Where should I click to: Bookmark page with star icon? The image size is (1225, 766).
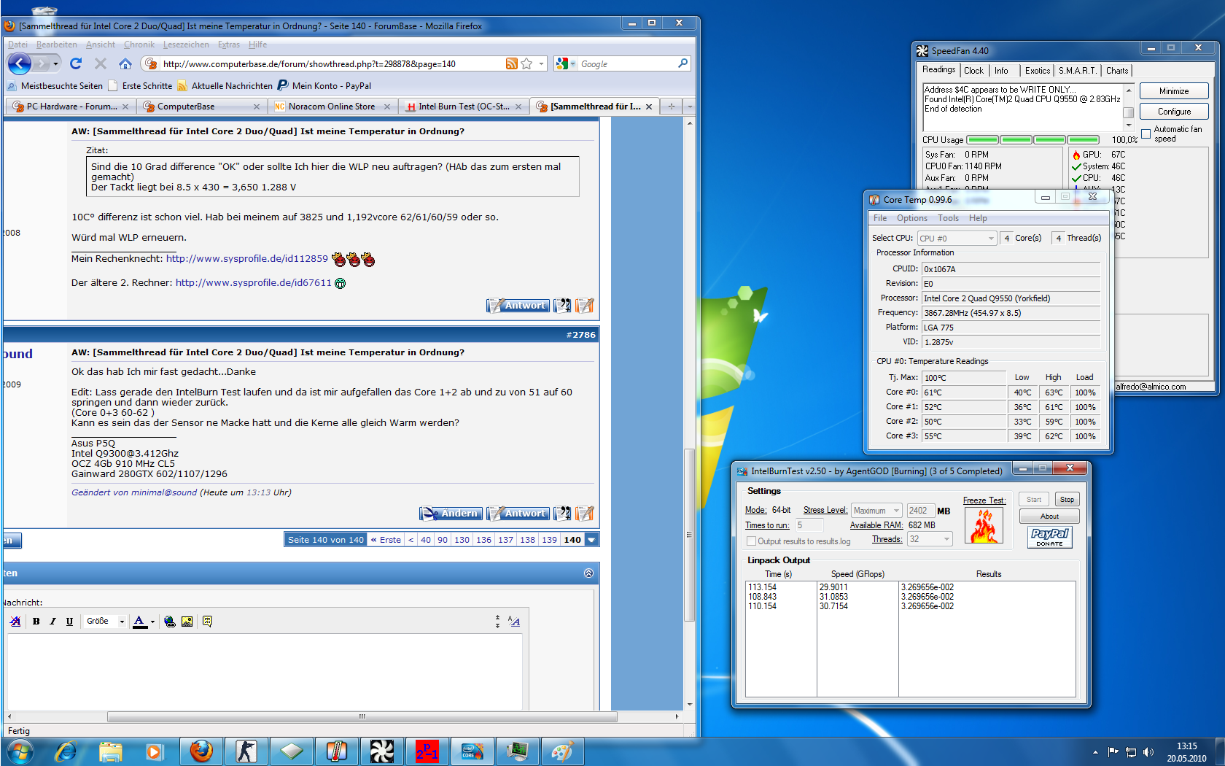[526, 63]
